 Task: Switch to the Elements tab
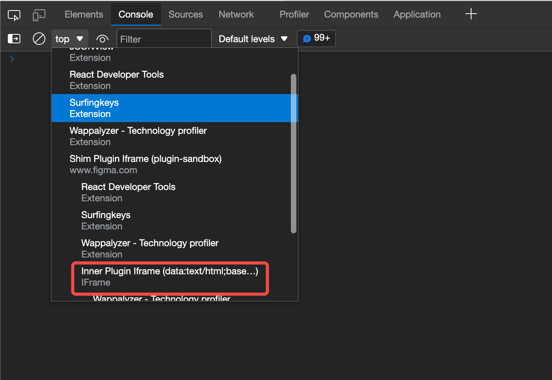point(84,14)
